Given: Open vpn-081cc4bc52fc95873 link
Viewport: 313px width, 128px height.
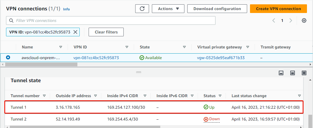Looking at the screenshot, I should click(x=96, y=58).
